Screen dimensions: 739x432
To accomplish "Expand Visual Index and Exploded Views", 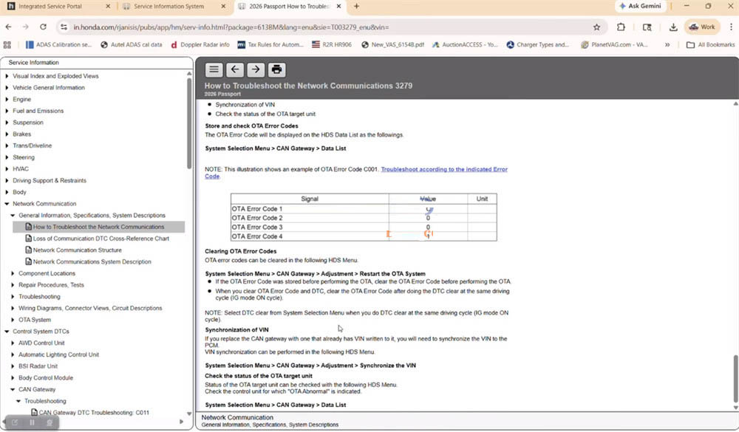I will 7,76.
